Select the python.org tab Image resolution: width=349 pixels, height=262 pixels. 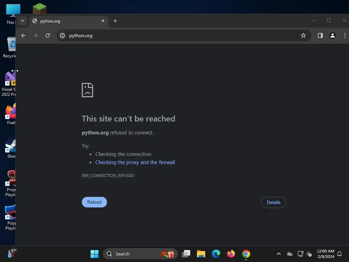click(x=68, y=21)
